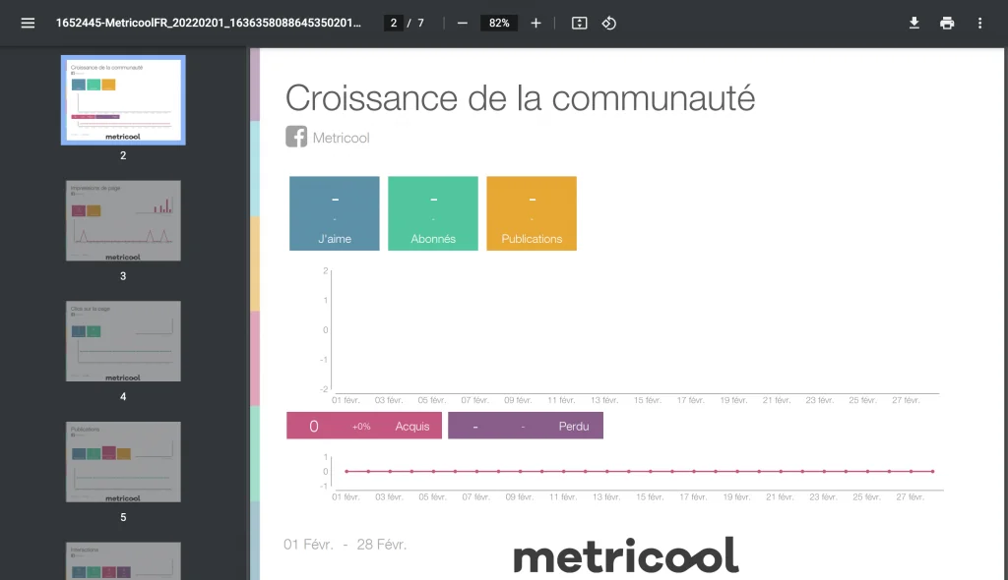
Task: Select page 2 thumbnail
Action: point(123,100)
